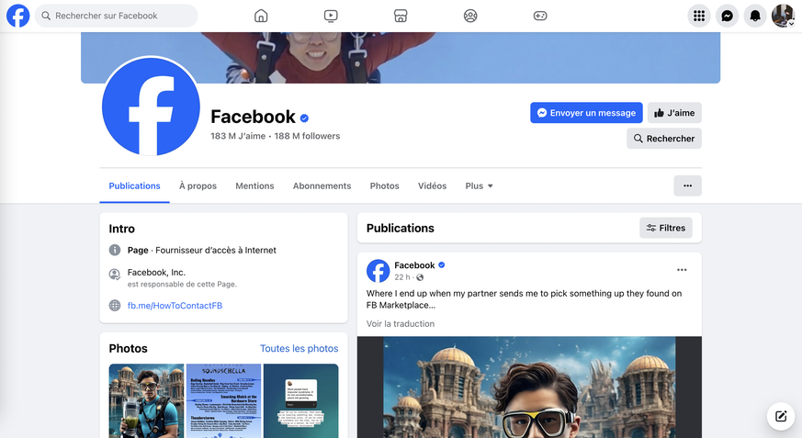Open the Marketplace storefront icon
802x438 pixels.
coord(401,16)
